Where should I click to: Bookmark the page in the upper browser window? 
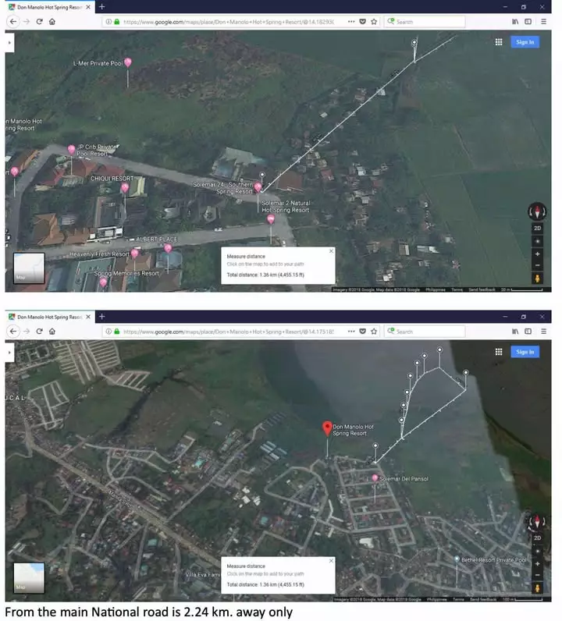[374, 22]
